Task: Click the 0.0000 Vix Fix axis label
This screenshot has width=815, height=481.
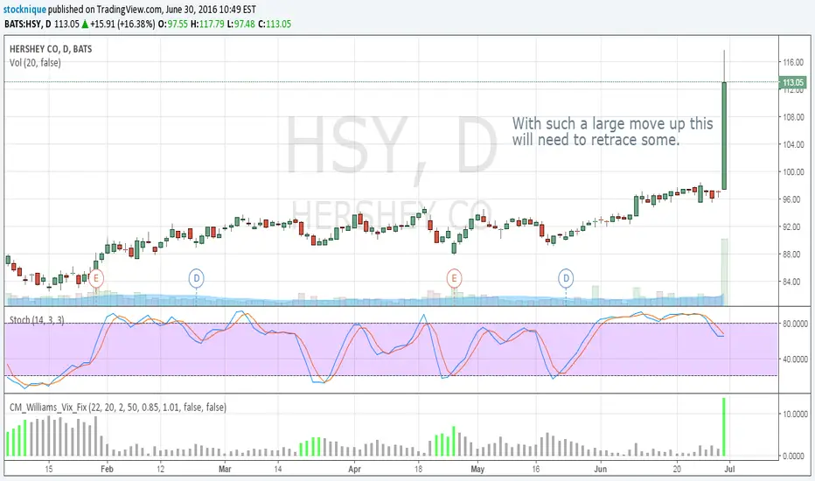Action: click(794, 456)
